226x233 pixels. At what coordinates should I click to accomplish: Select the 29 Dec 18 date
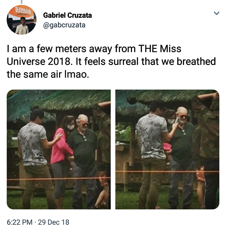pyautogui.click(x=54, y=222)
